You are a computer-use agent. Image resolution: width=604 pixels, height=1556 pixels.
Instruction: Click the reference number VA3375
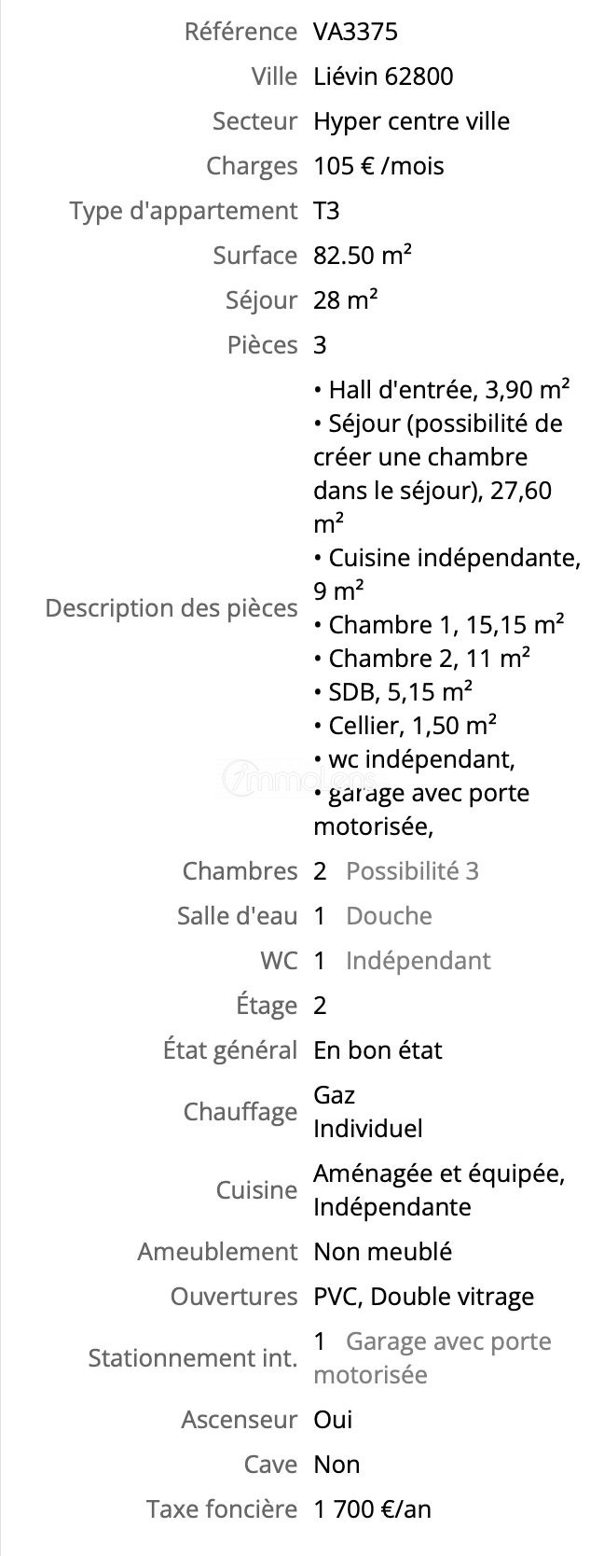pyautogui.click(x=355, y=32)
